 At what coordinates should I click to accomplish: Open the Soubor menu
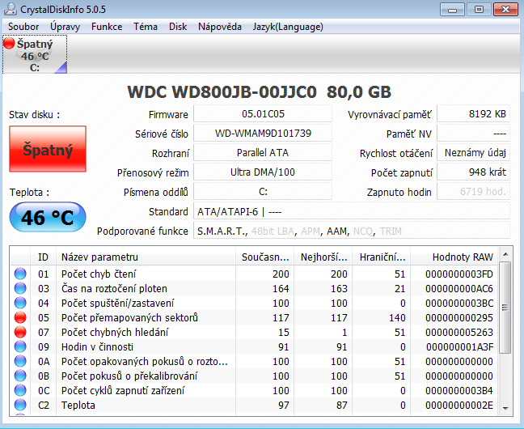[23, 27]
